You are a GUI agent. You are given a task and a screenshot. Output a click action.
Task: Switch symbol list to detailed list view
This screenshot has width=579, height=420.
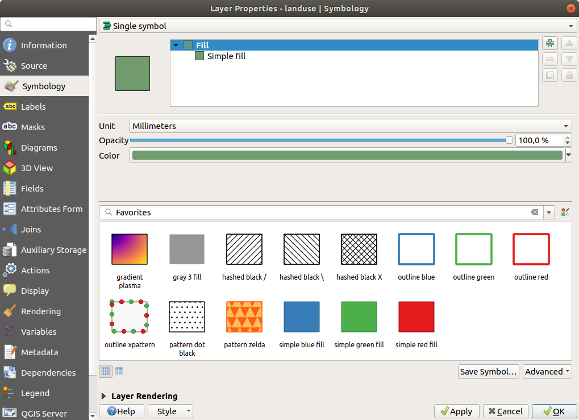point(119,371)
